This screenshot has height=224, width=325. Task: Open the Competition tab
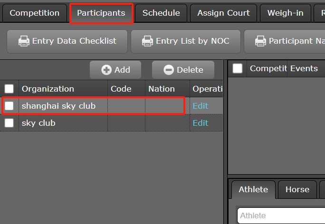[x=35, y=13]
